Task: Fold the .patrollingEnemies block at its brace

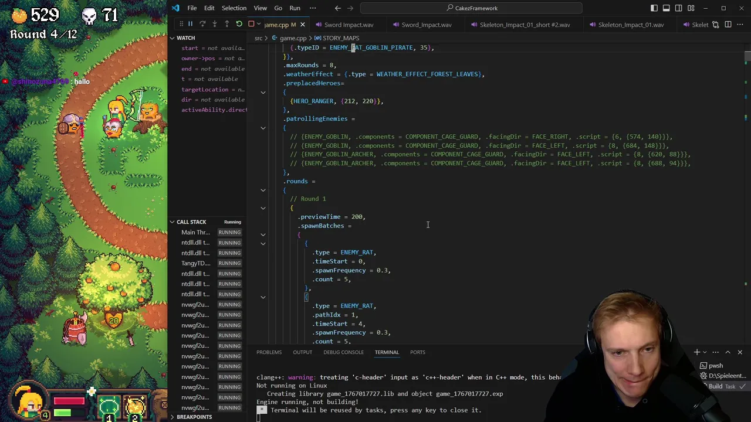Action: tap(263, 128)
